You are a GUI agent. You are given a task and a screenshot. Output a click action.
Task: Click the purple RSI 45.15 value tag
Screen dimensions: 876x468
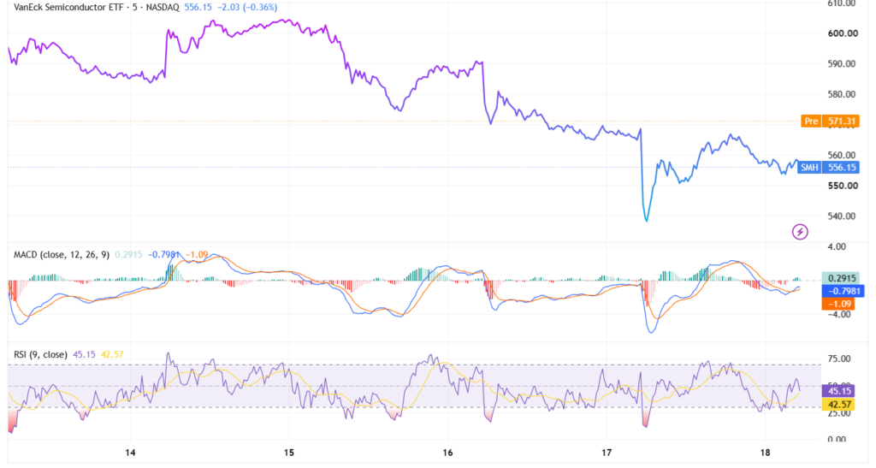coord(839,391)
